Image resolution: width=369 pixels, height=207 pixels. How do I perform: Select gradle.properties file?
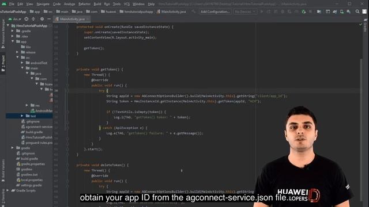click(x=31, y=164)
